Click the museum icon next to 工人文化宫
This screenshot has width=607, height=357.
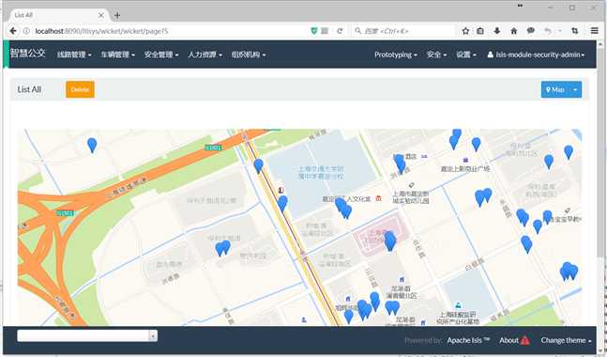pos(379,198)
